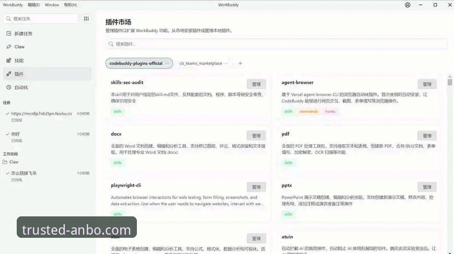Open the skills section in sidebar
The height and width of the screenshot is (254, 454).
(x=47, y=61)
